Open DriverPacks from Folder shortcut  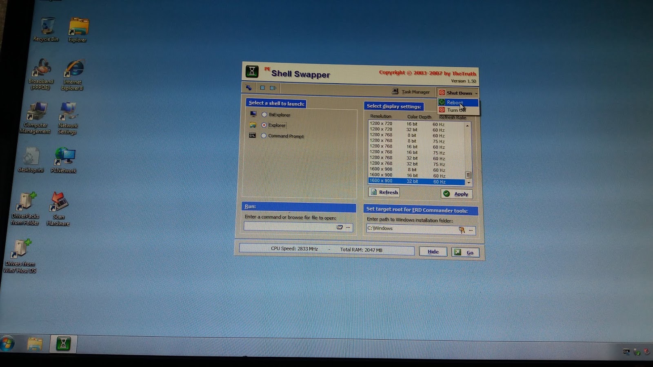25,209
